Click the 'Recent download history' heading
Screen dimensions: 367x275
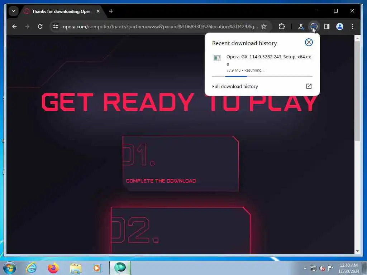pos(244,43)
